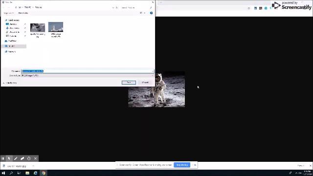Pause recording in Screencastify toolbar

point(3,158)
